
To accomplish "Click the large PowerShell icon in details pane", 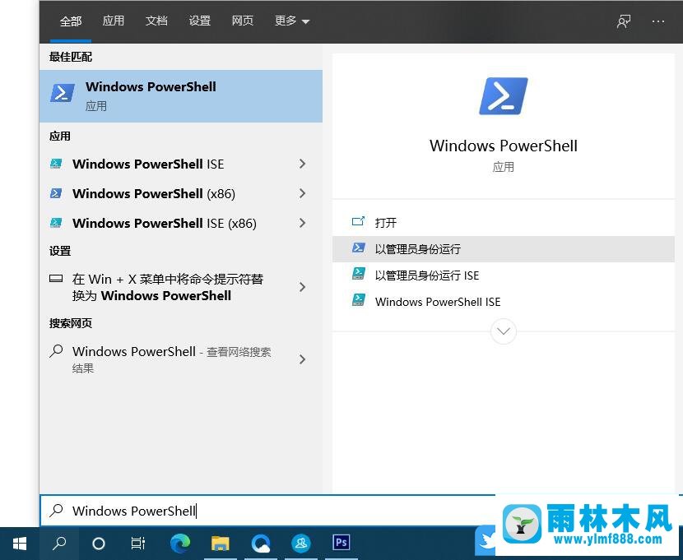I will pyautogui.click(x=504, y=96).
